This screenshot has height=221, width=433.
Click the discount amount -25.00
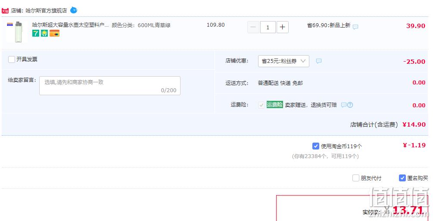click(x=414, y=62)
